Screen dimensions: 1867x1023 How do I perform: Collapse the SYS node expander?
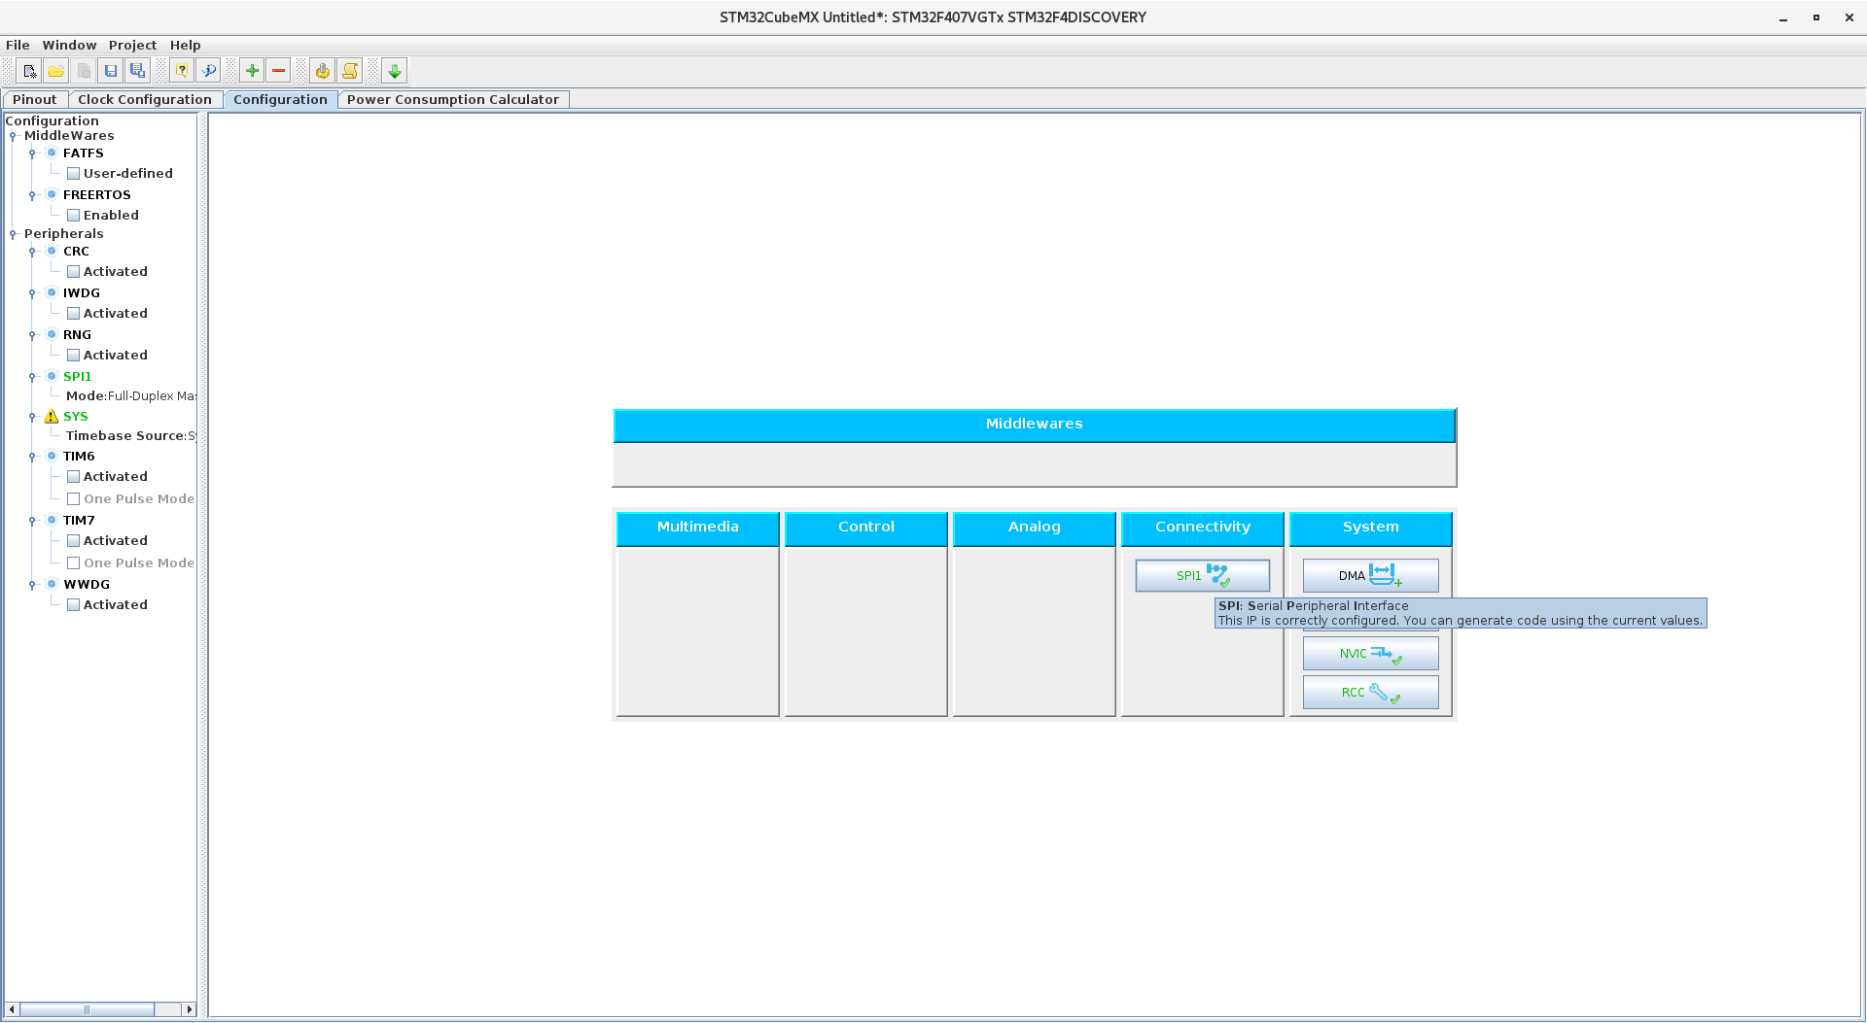click(32, 417)
